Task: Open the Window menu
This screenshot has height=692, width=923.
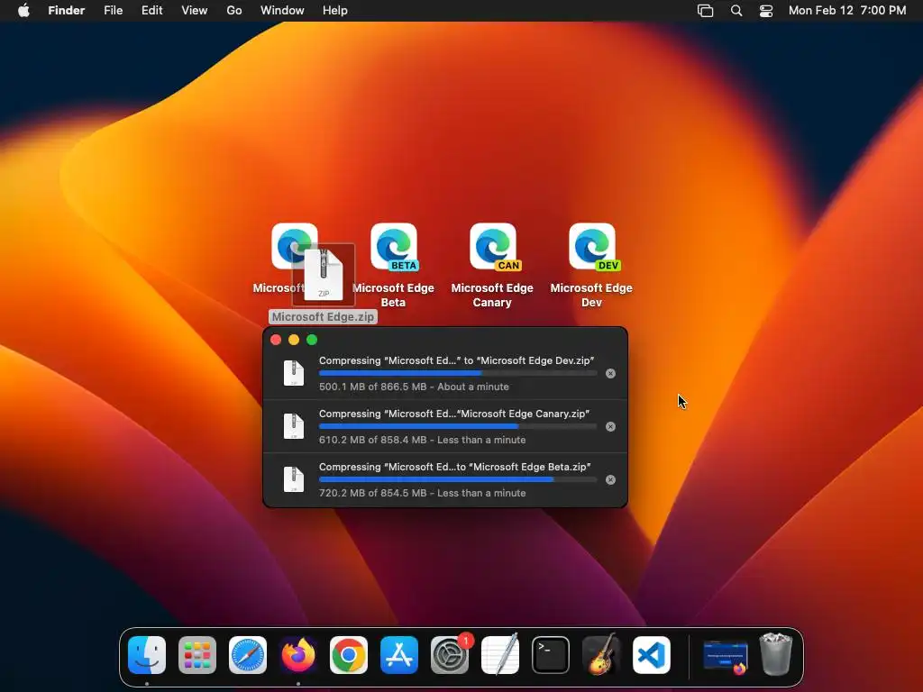Action: pos(282,11)
